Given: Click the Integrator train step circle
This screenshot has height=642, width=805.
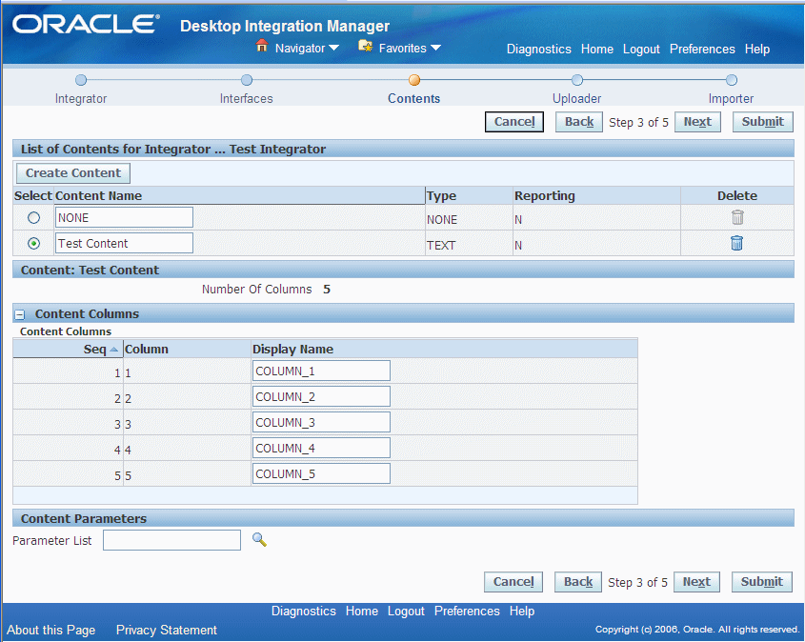Looking at the screenshot, I should point(81,80).
